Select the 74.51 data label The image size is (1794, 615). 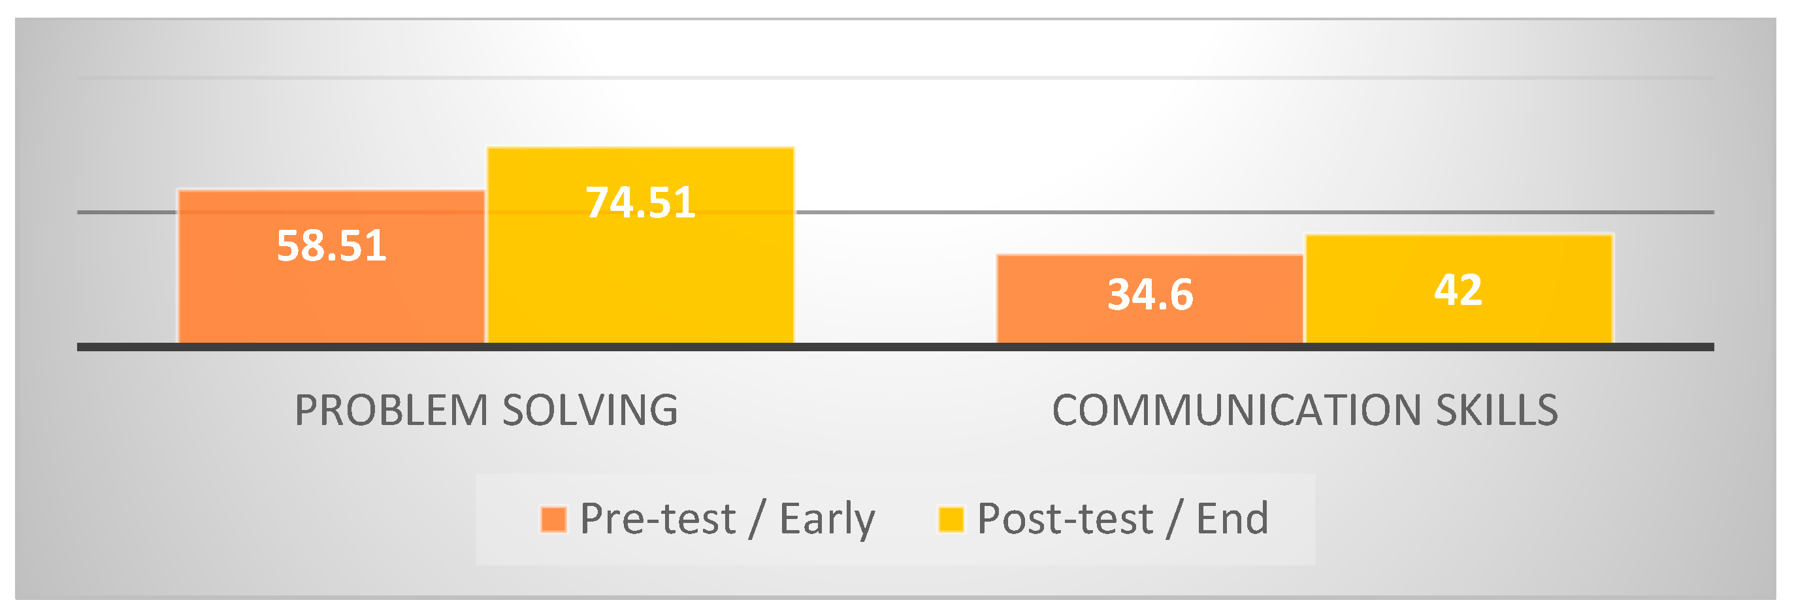[640, 202]
